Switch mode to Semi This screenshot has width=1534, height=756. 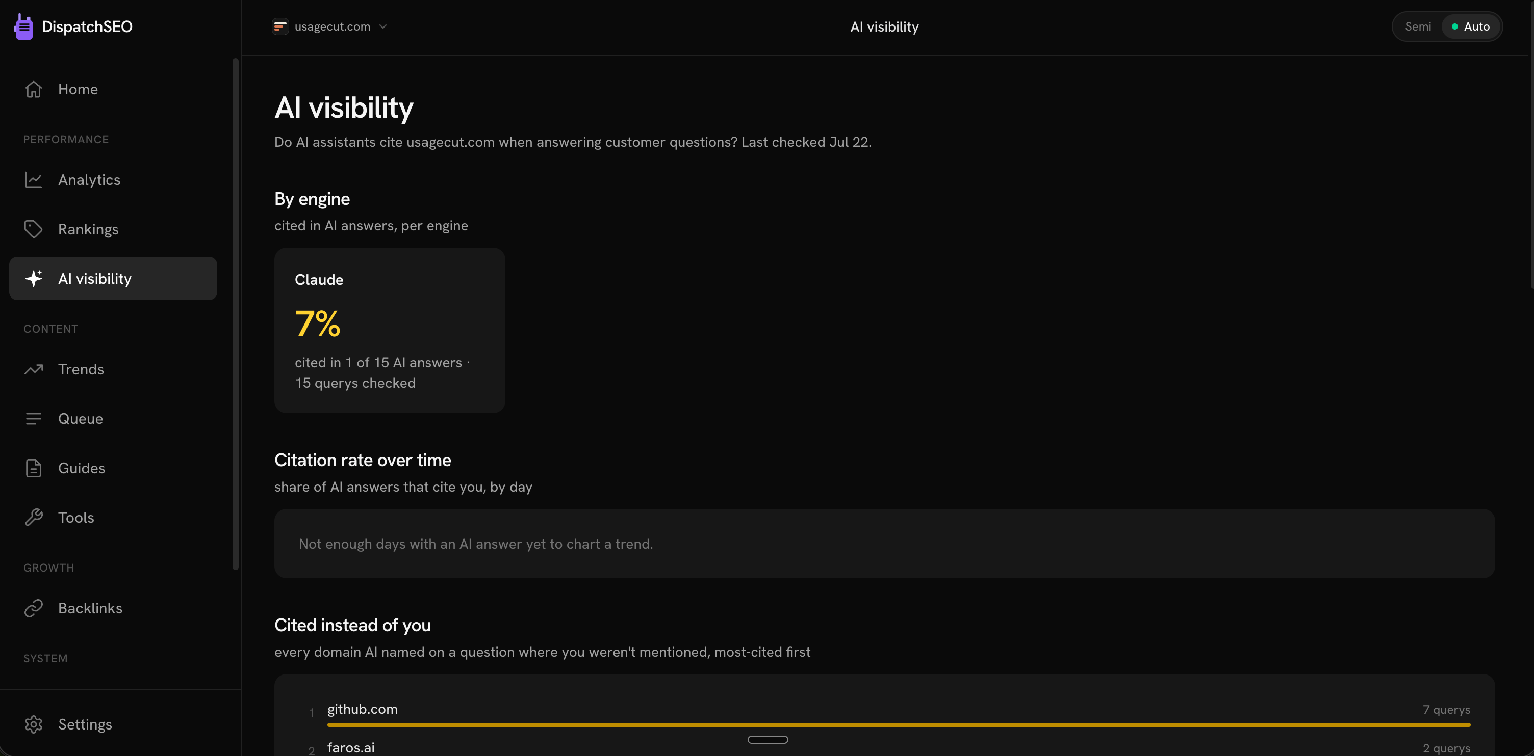[x=1418, y=27]
